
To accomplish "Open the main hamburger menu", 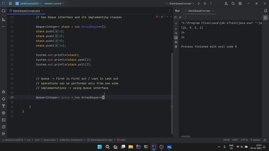I will 10,3.
